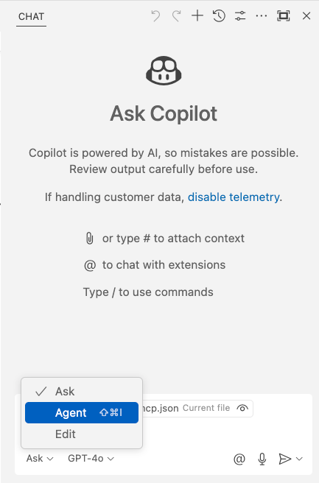The width and height of the screenshot is (319, 483).
Task: Follow the disable telemetry link
Action: [x=234, y=197]
